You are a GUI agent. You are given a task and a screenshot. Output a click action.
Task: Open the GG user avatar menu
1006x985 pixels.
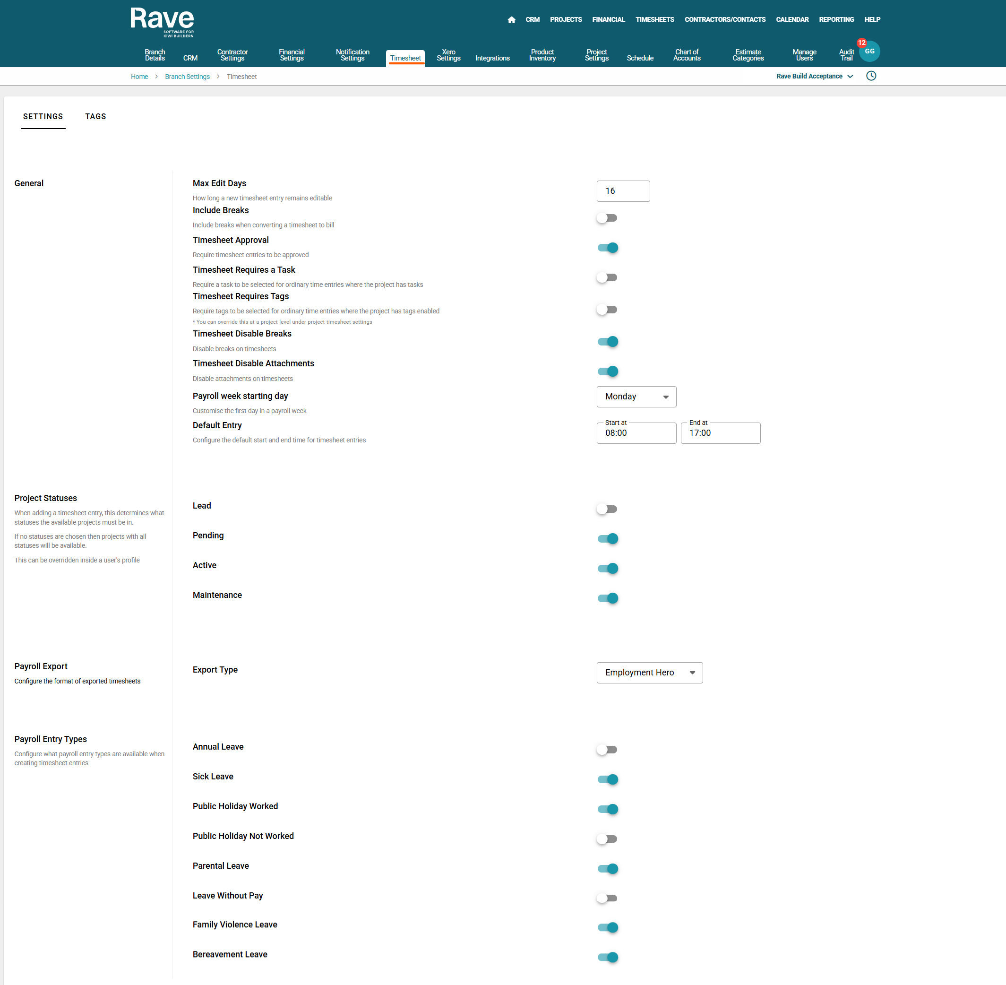[x=870, y=52]
